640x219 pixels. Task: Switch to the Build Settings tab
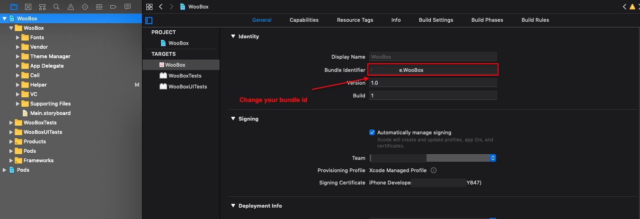[x=436, y=20]
